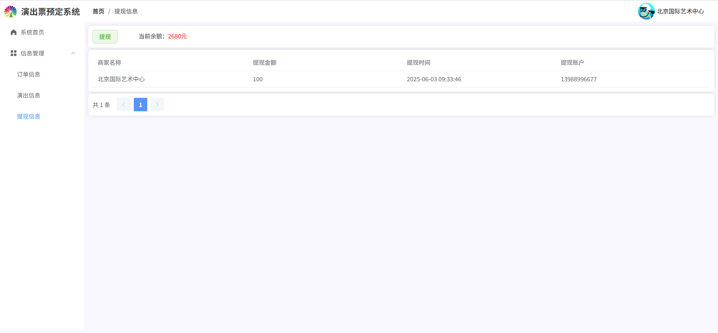Click the 提现金额 column header
Image resolution: width=718 pixels, height=333 pixels.
click(264, 63)
